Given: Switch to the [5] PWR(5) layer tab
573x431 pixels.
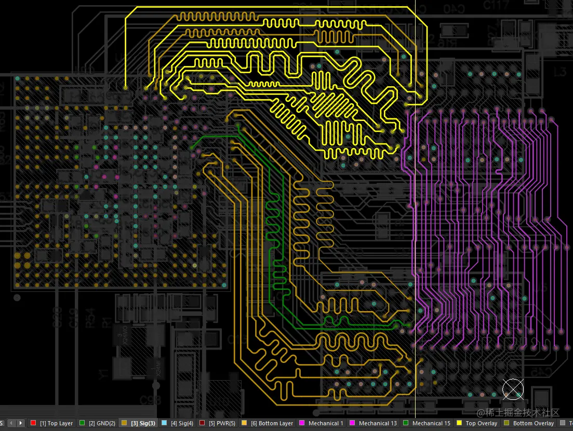Looking at the screenshot, I should [x=218, y=423].
